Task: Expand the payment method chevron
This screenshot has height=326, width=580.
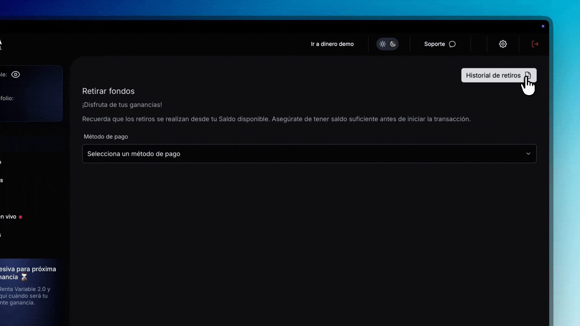Action: [528, 154]
